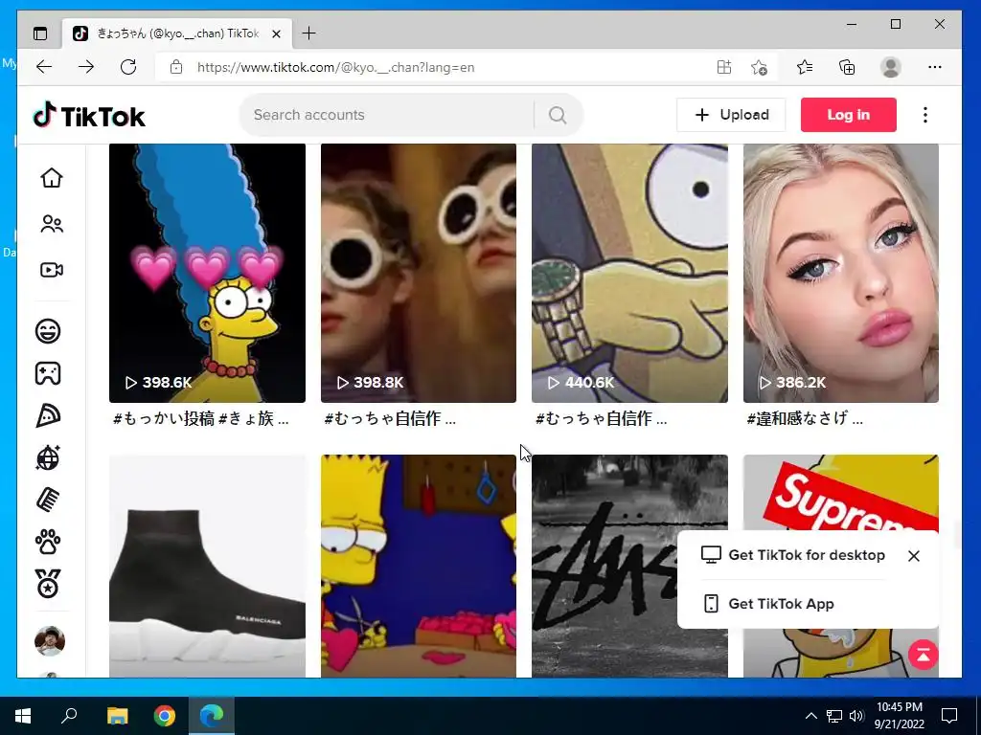Select the food pizza slice category icon
The width and height of the screenshot is (981, 735).
point(48,415)
